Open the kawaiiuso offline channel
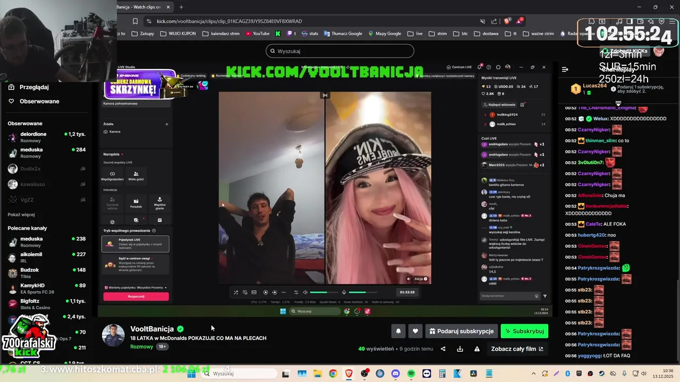680x382 pixels. pyautogui.click(x=47, y=184)
